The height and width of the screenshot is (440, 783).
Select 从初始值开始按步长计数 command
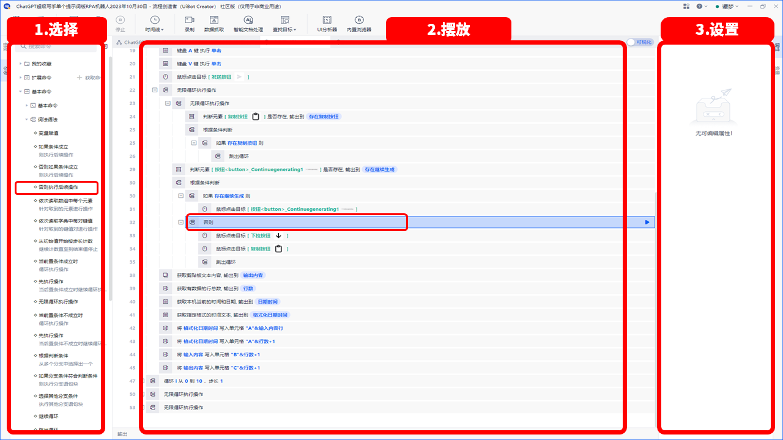65,241
